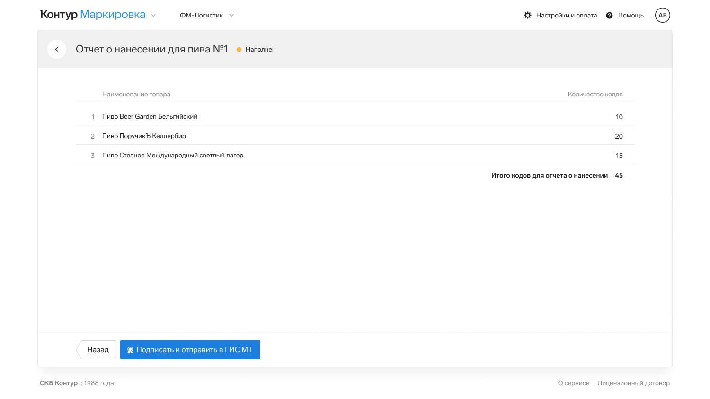Viewport: 710px width, 399px height.
Task: Click the total codes value 45
Action: pyautogui.click(x=619, y=175)
